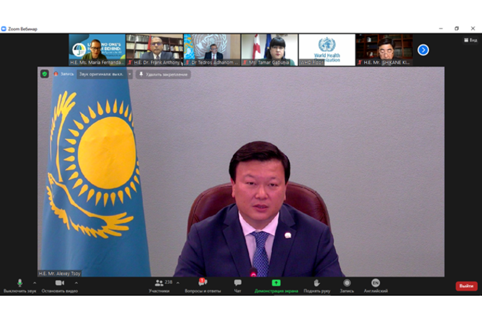Open the Вид view menu
Image resolution: width=482 pixels, height=321 pixels.
click(x=470, y=40)
